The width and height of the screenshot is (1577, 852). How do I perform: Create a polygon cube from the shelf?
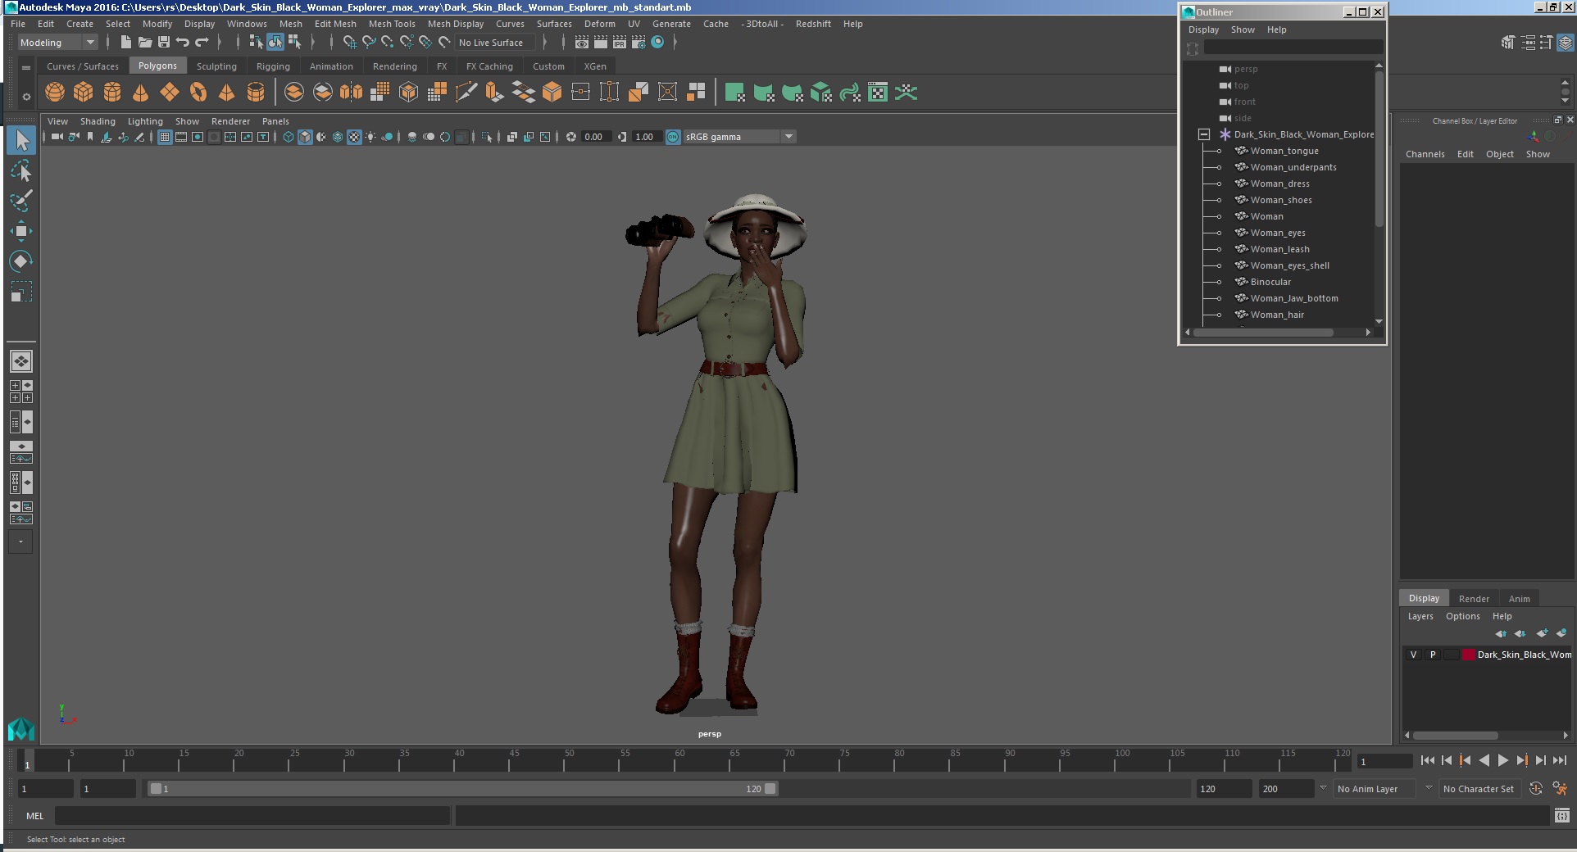[x=84, y=93]
